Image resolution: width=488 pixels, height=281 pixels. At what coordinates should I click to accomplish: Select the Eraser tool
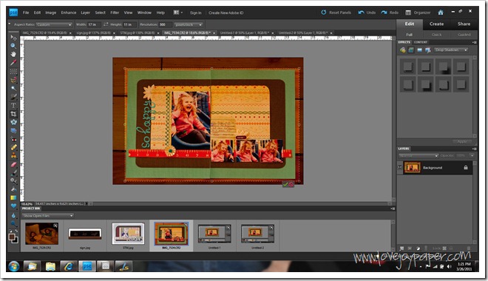coord(13,164)
